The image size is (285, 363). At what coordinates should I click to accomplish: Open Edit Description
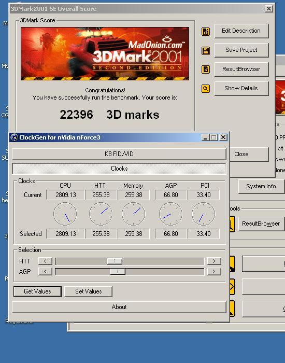[x=241, y=31]
